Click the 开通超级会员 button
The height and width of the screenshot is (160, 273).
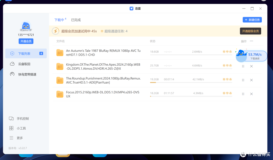click(250, 31)
